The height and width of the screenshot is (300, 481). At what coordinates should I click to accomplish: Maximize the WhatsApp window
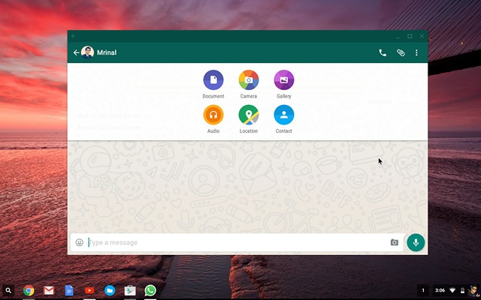(410, 36)
